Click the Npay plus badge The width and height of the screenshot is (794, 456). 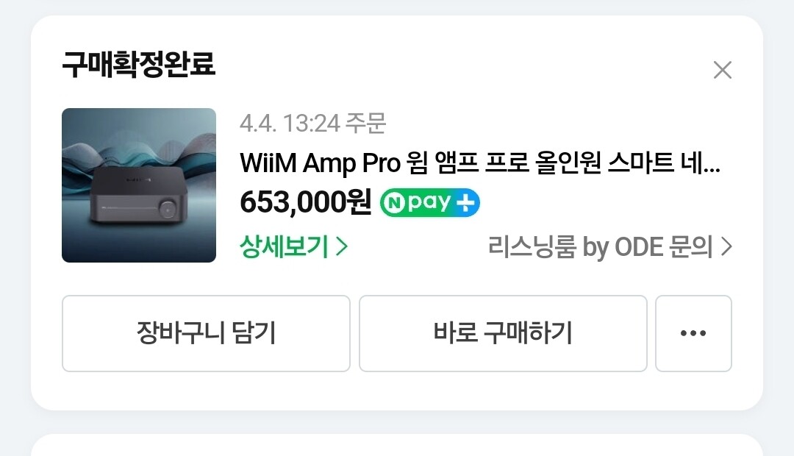point(430,203)
